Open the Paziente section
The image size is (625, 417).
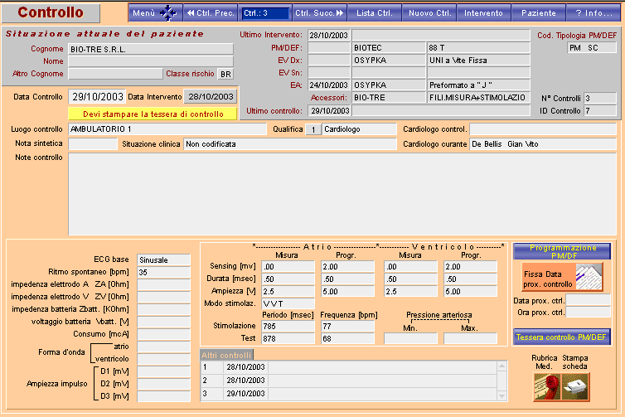click(x=538, y=13)
